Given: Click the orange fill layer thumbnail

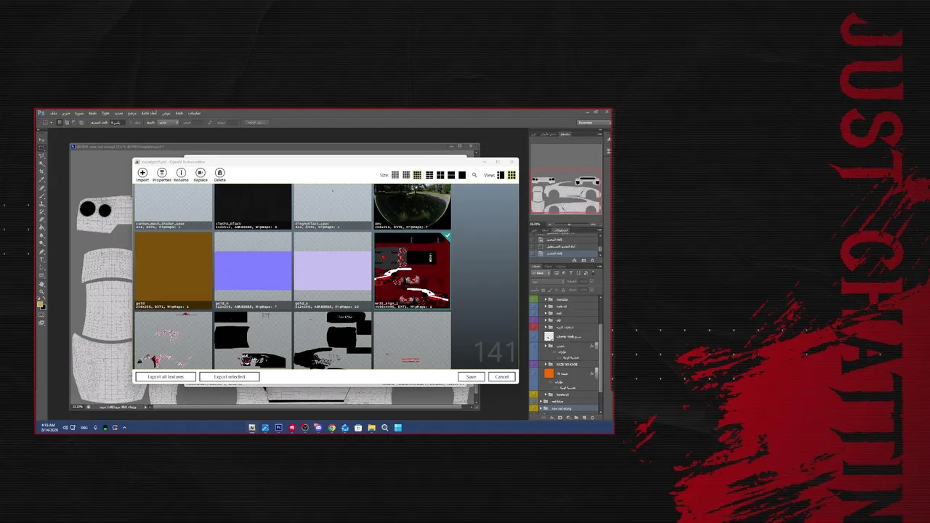Looking at the screenshot, I should coord(549,373).
